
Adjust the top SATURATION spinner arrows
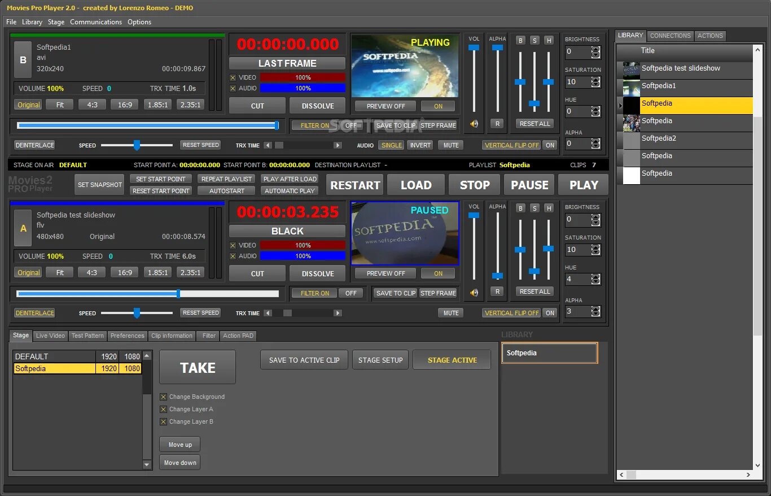pyautogui.click(x=595, y=82)
